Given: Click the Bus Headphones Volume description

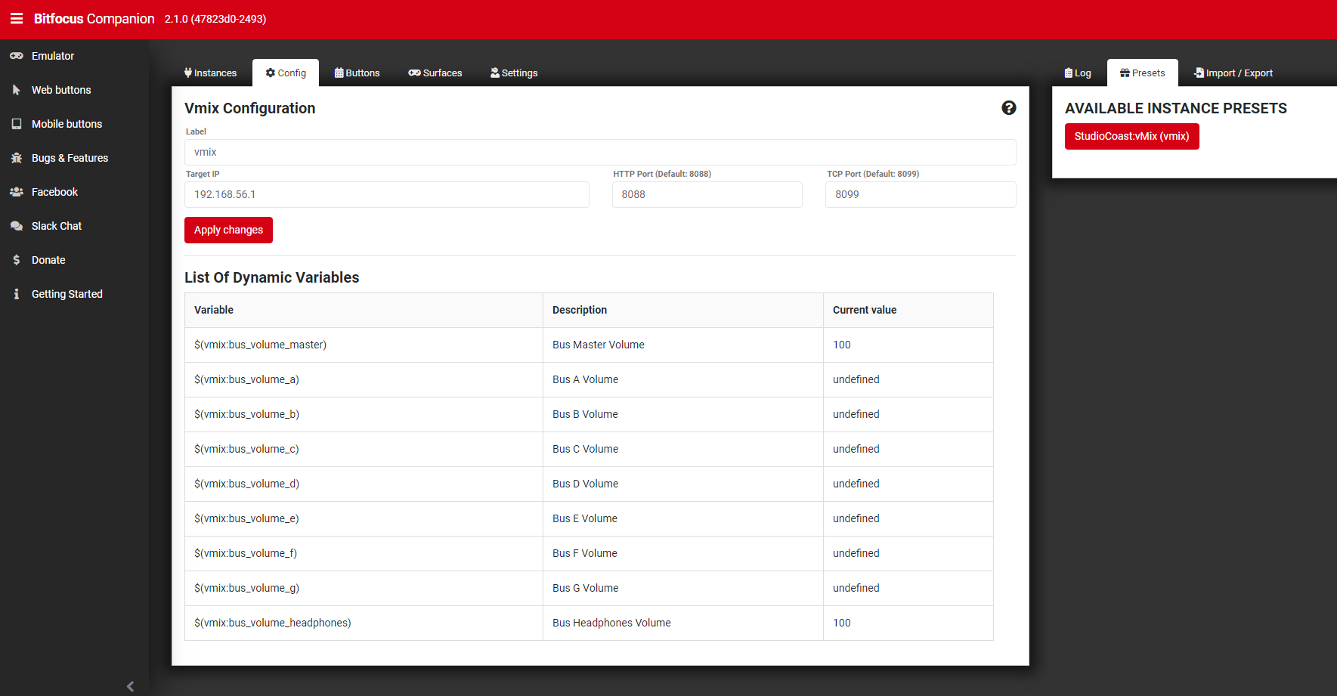Looking at the screenshot, I should (x=611, y=623).
